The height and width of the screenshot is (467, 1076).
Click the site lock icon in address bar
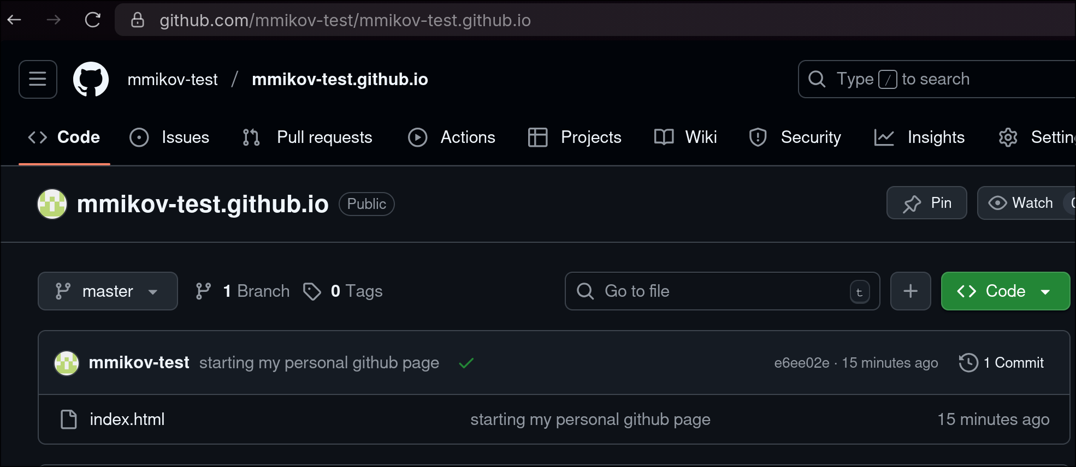[x=138, y=20]
